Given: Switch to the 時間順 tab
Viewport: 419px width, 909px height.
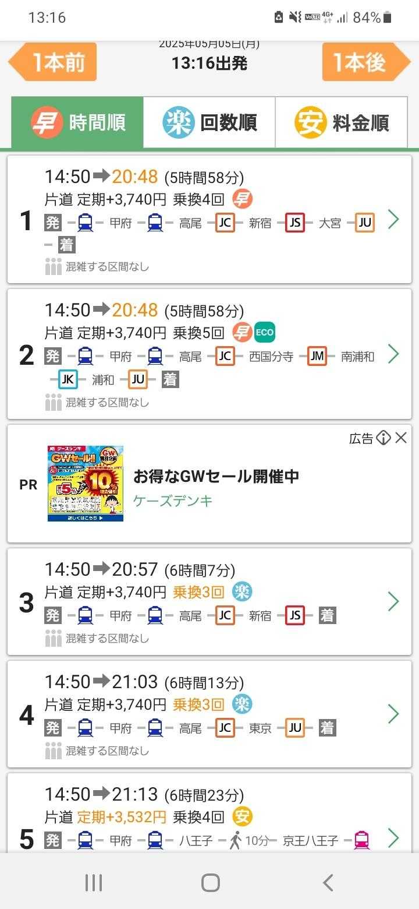Looking at the screenshot, I should point(77,122).
